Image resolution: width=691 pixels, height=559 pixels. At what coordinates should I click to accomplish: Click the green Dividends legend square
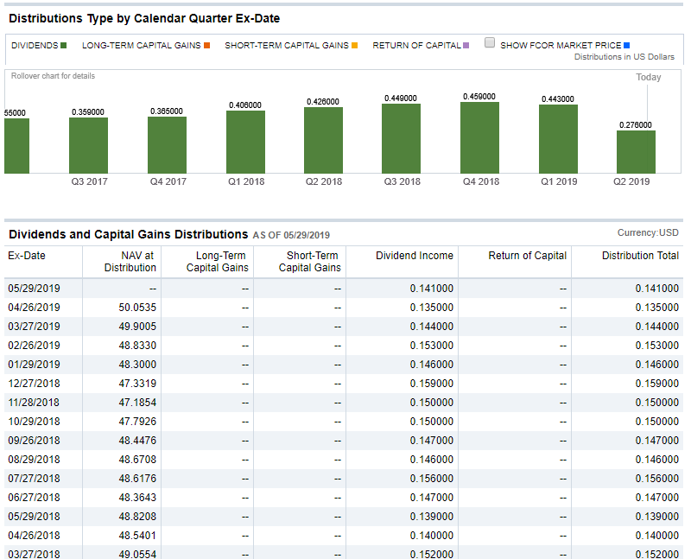(65, 46)
